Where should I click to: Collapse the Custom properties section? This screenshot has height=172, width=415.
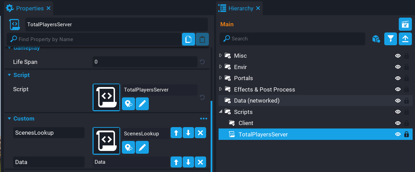tap(9, 118)
